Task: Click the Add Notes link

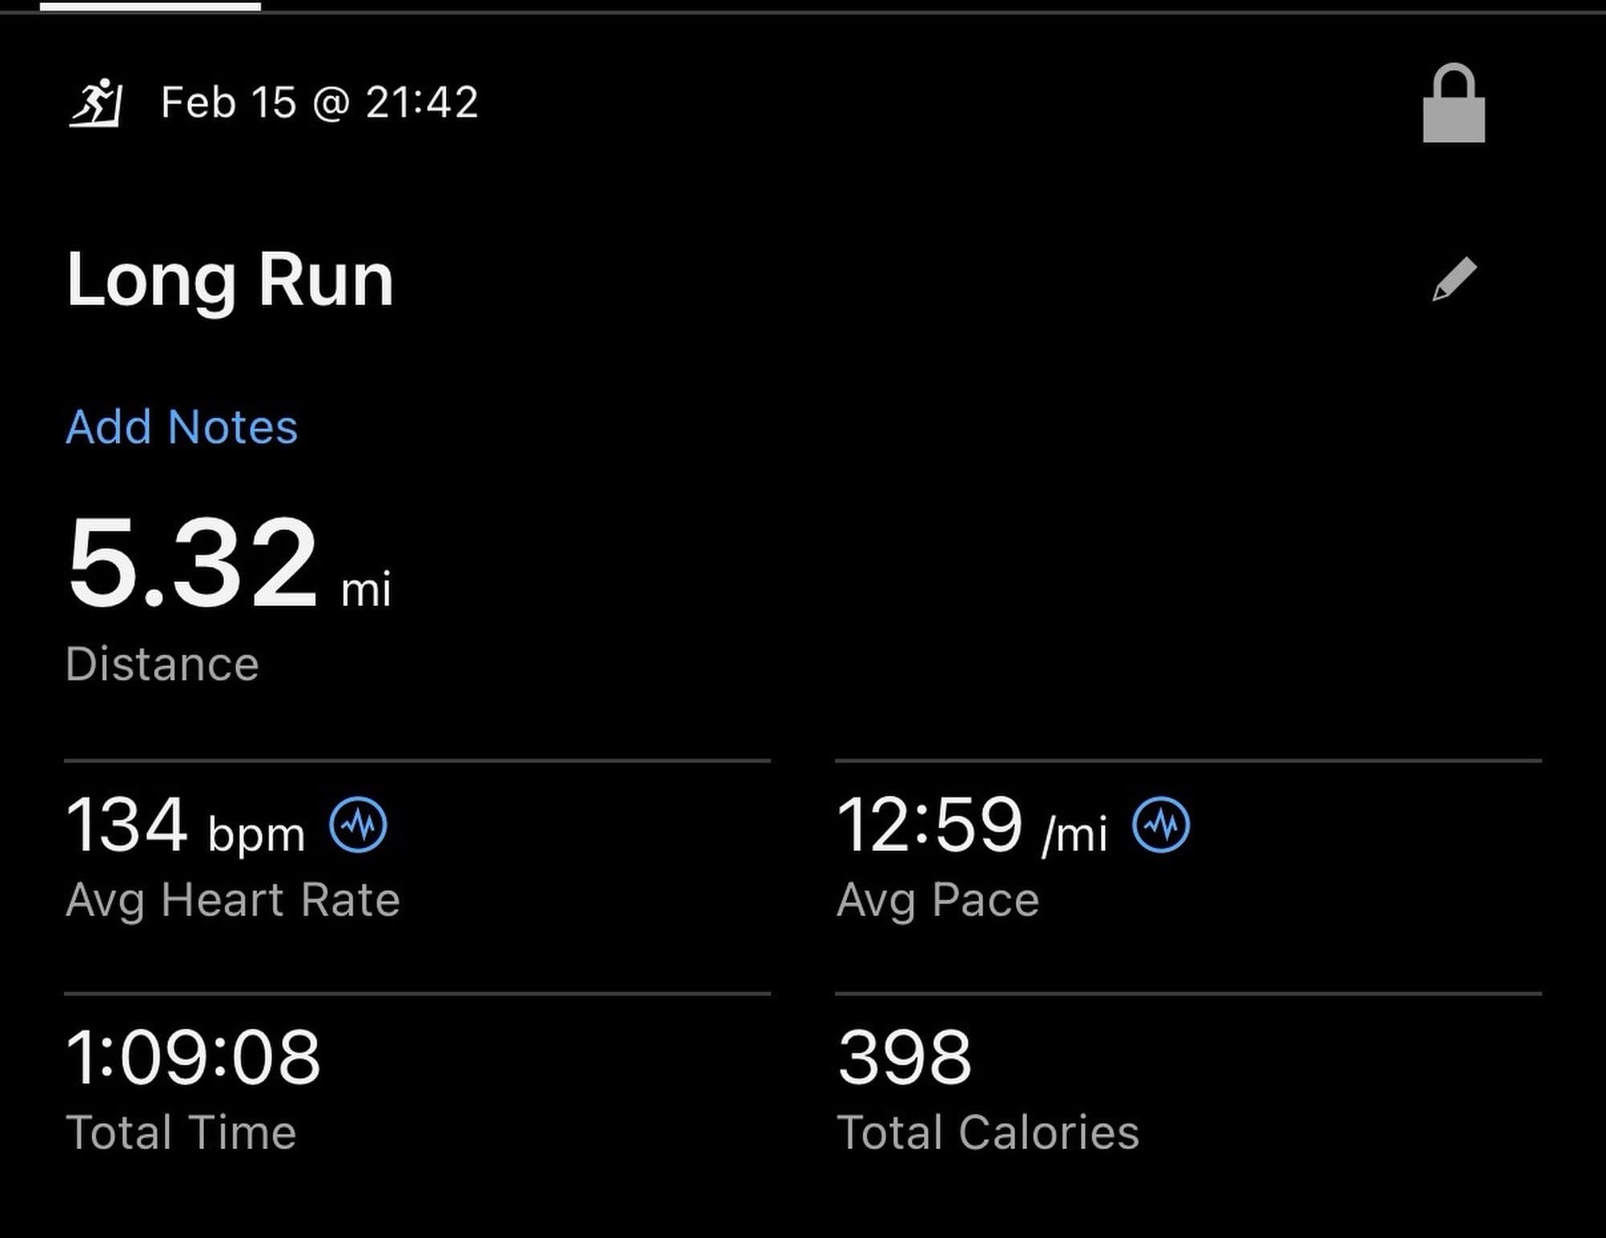Action: 181,426
